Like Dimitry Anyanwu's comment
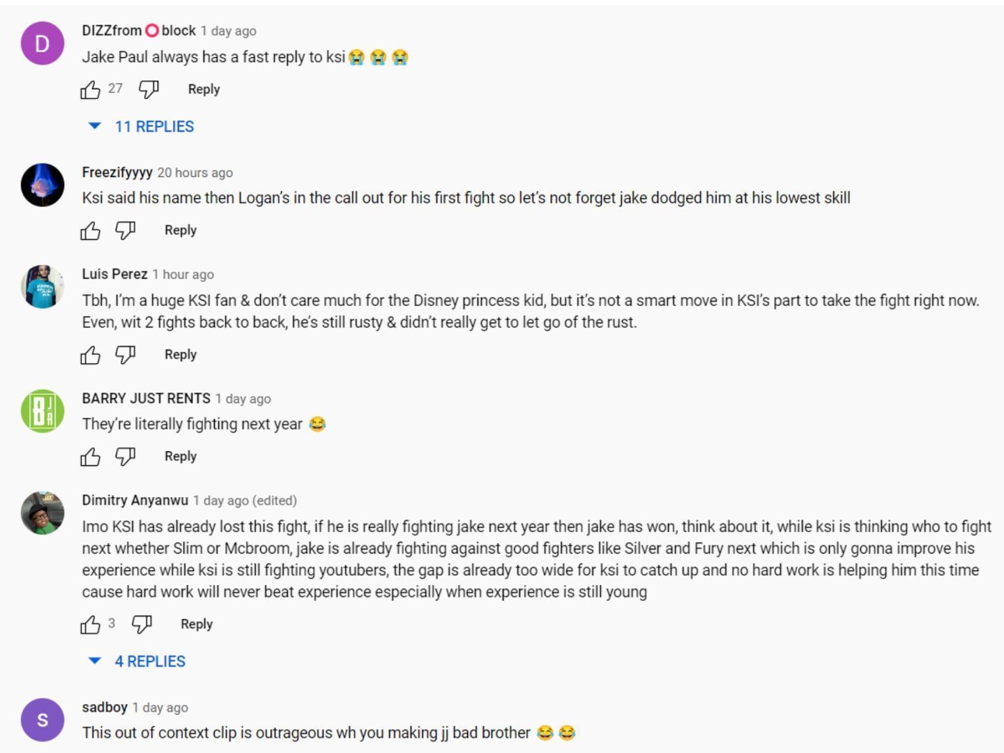 coord(91,625)
